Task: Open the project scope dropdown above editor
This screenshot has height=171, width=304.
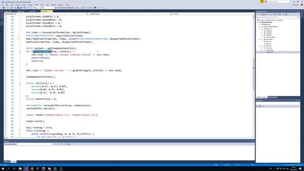Action: (x=46, y=14)
